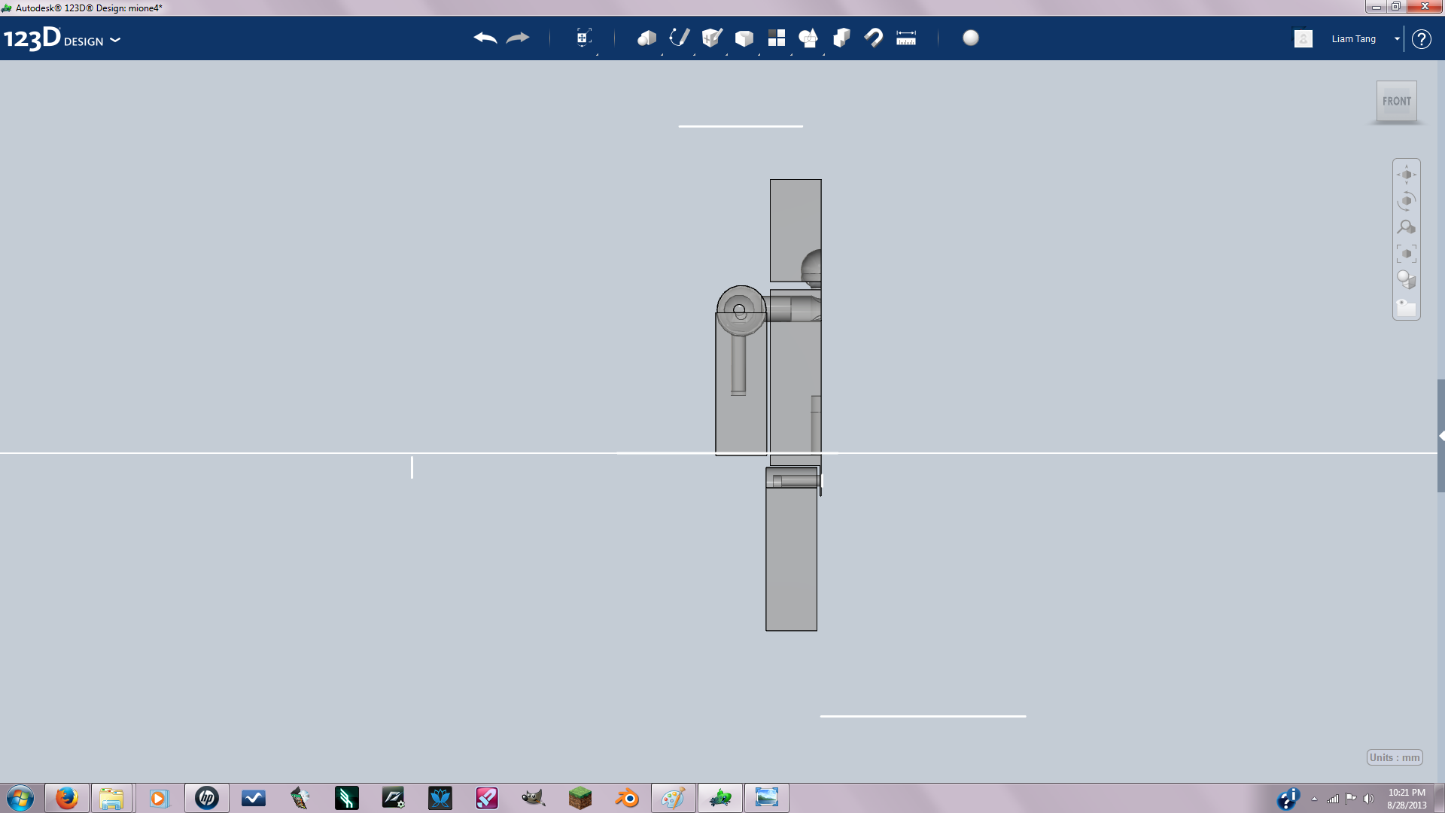Click the Units : mm button
This screenshot has width=1445, height=813.
(1395, 757)
